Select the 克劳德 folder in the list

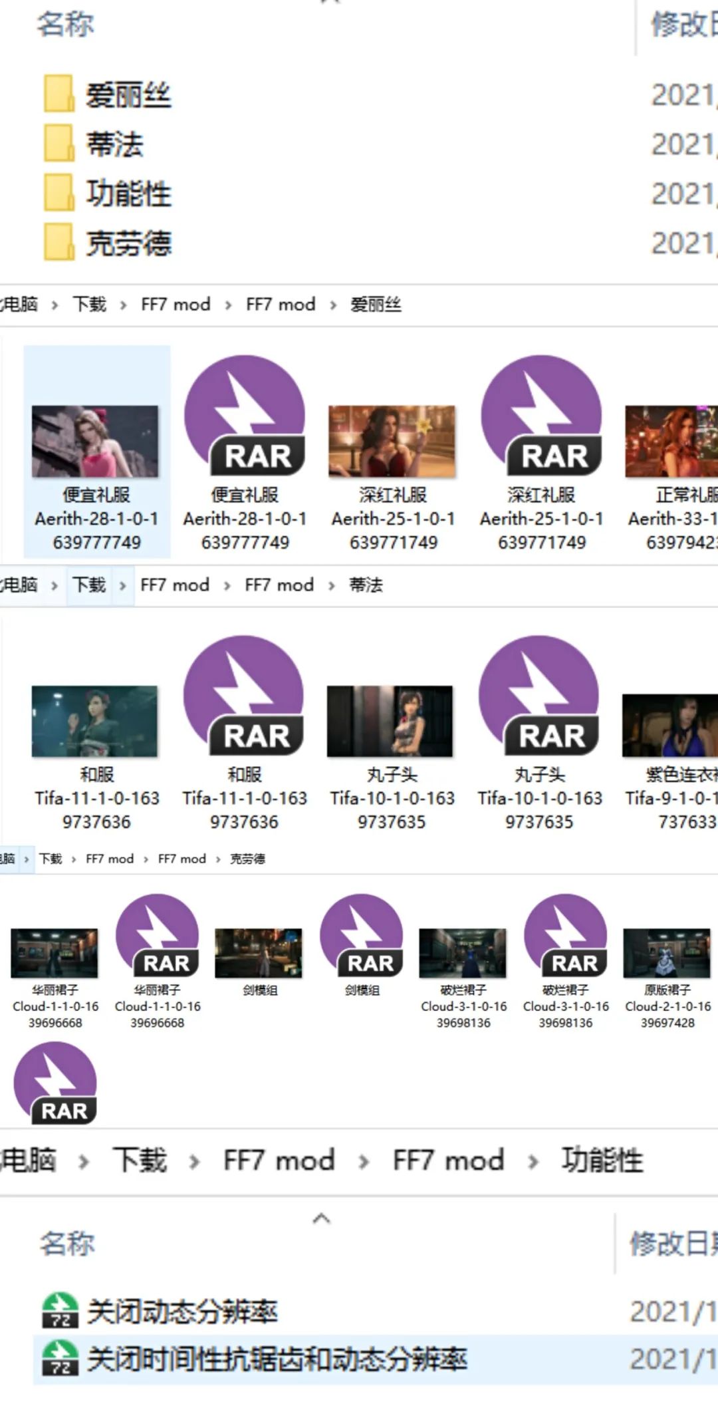pyautogui.click(x=128, y=243)
